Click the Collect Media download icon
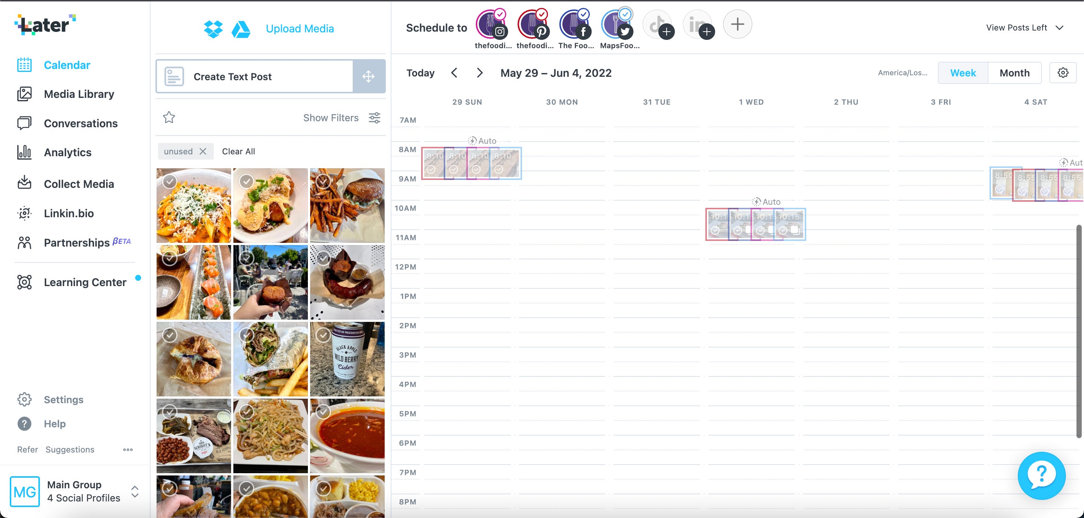Viewport: 1084px width, 518px height. coord(24,182)
